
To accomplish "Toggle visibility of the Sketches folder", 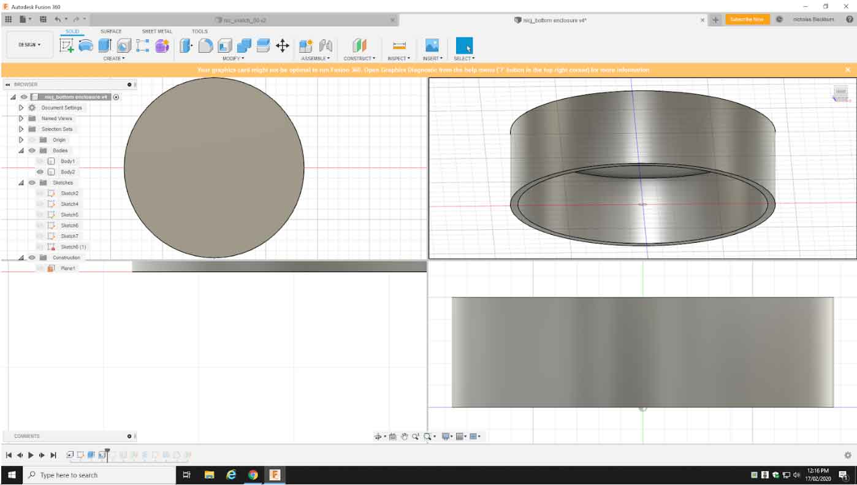I will click(32, 183).
